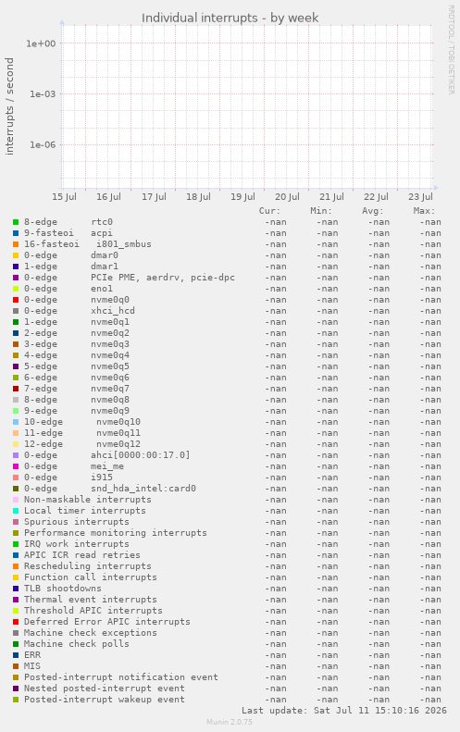Click the '20 Jul' x-axis date
This screenshot has width=460, height=732.
click(287, 196)
